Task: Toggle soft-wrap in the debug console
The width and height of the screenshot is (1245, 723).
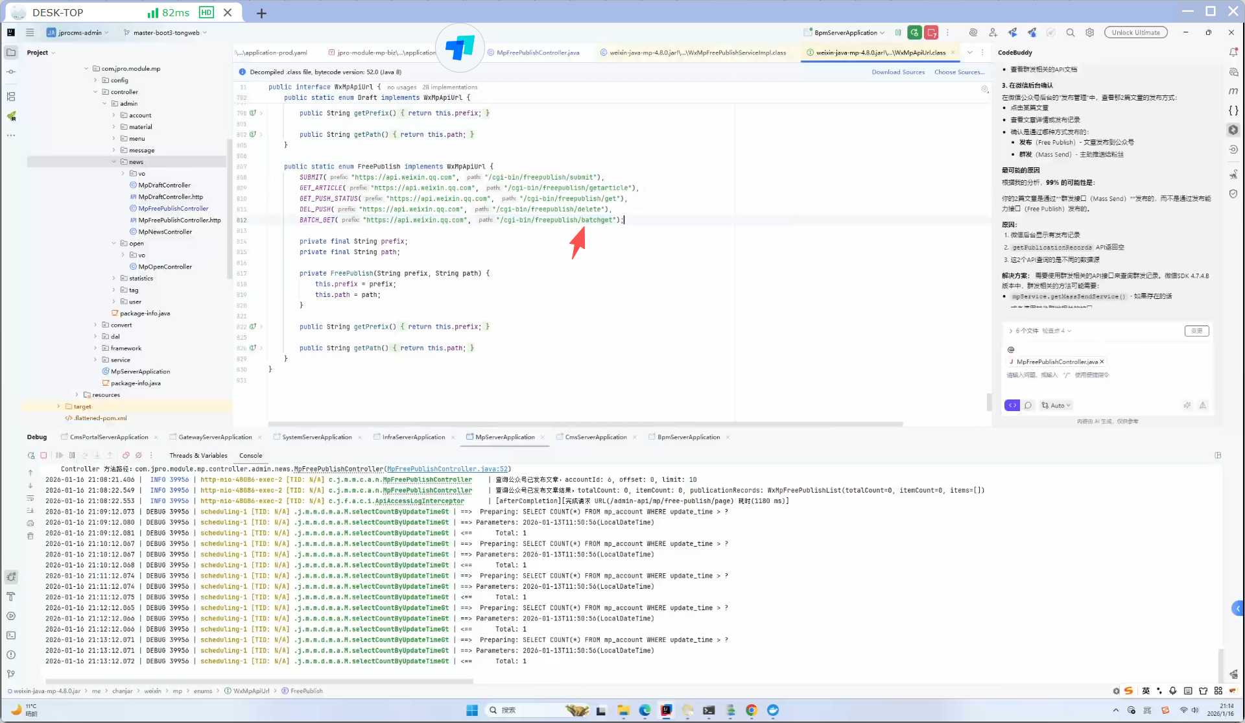Action: [x=30, y=498]
